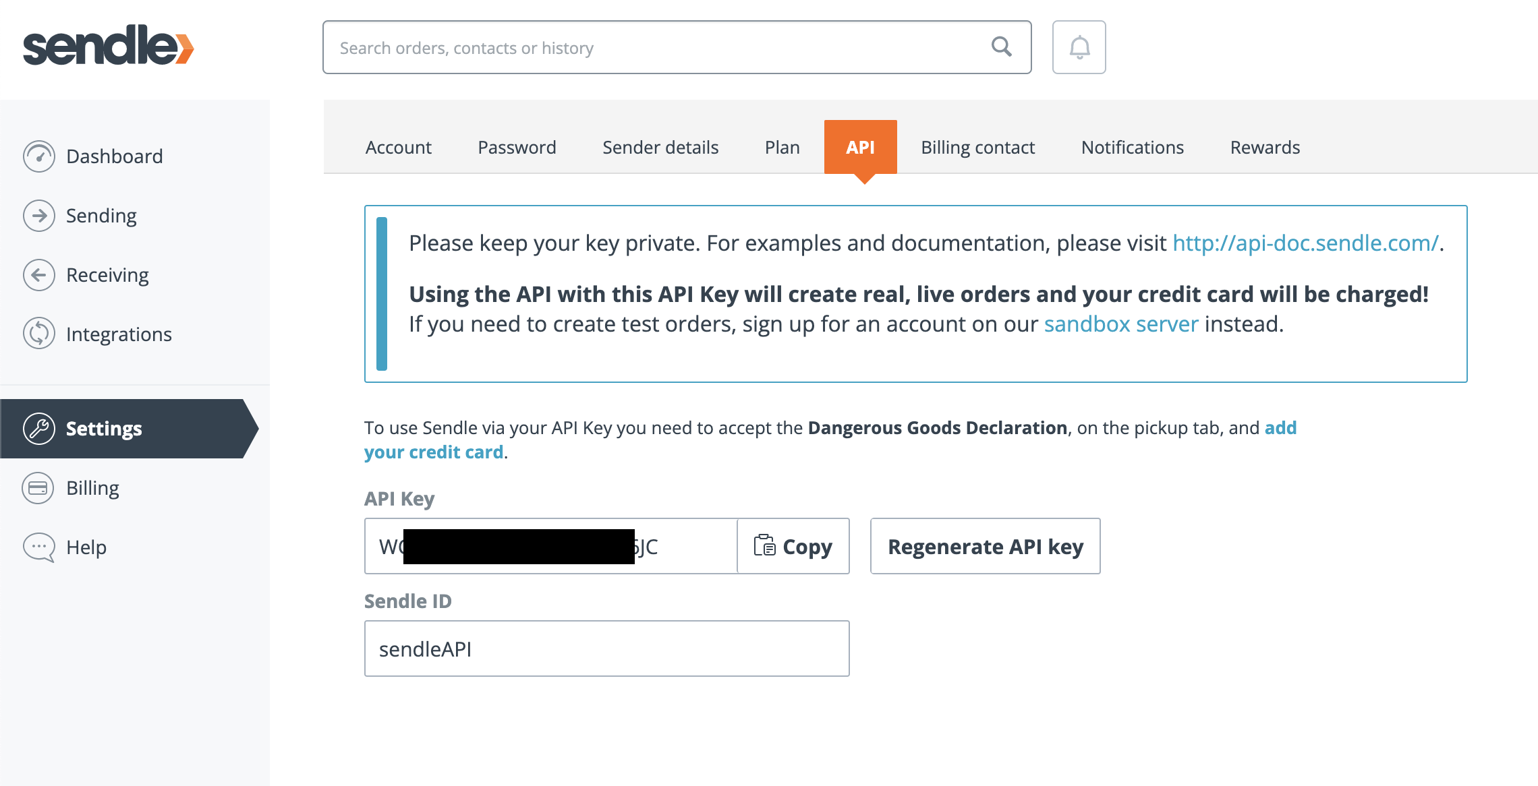1538x786 pixels.
Task: Click the Sendle ID field
Action: 606,648
